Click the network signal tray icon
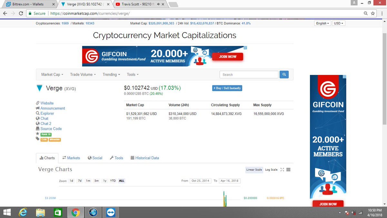 pos(361,213)
